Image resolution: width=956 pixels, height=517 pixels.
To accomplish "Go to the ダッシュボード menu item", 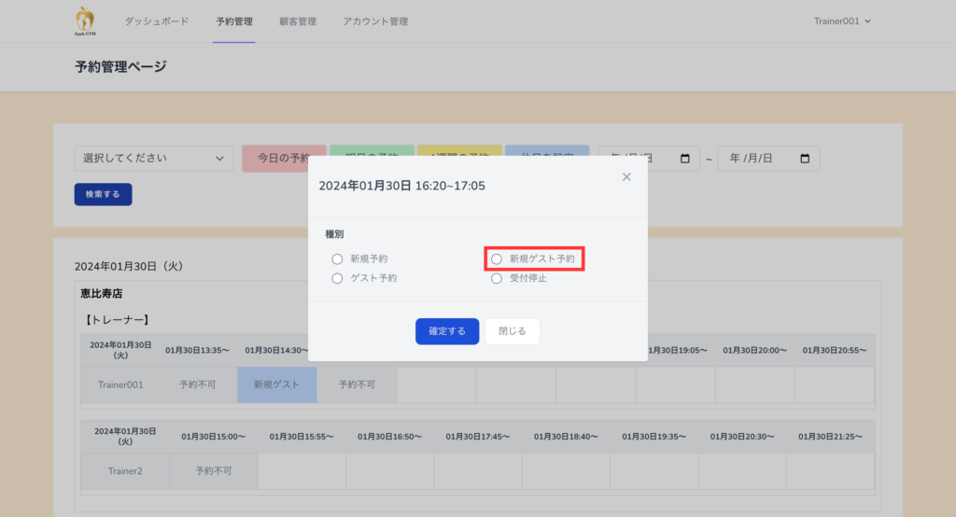I will (156, 21).
